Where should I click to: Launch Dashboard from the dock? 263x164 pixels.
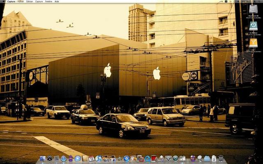pyautogui.click(x=50, y=158)
